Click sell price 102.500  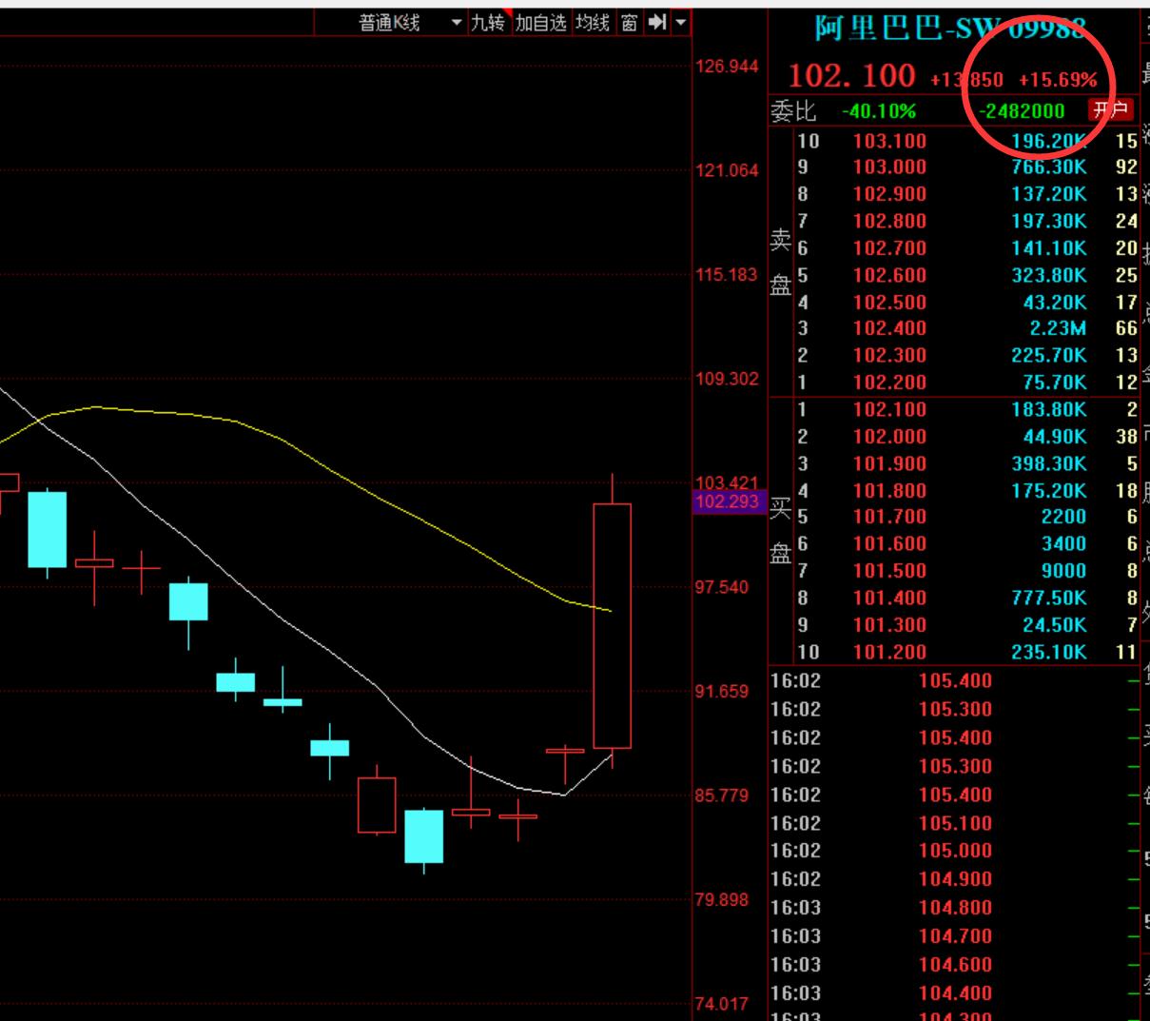889,302
